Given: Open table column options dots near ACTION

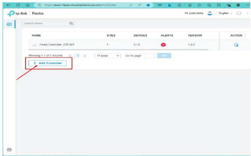Looking at the screenshot, I should (246, 35).
